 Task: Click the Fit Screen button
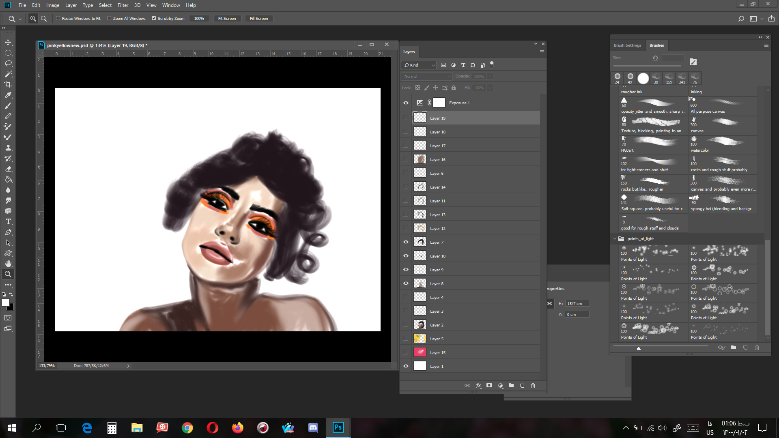[227, 19]
